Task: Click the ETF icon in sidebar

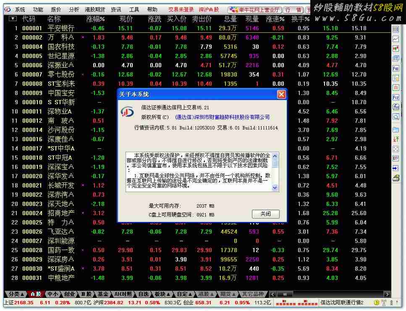Action: (x=396, y=158)
